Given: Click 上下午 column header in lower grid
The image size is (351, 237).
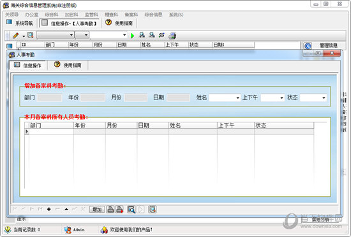Looking at the screenshot, I should (x=235, y=126).
